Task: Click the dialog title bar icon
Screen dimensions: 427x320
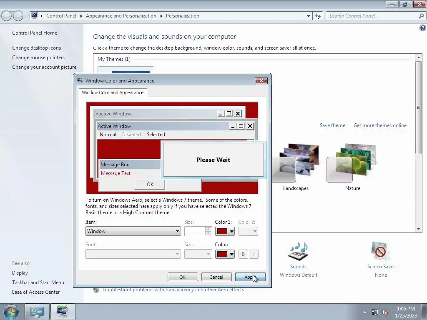Action: point(80,80)
